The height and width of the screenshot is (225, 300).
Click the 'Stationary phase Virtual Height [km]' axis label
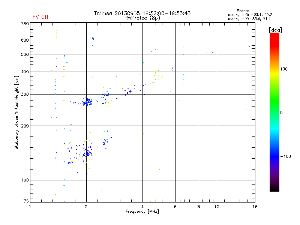(16, 112)
